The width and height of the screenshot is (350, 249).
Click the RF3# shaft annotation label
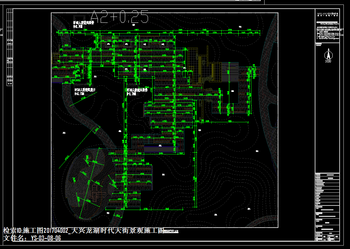(x=137, y=92)
